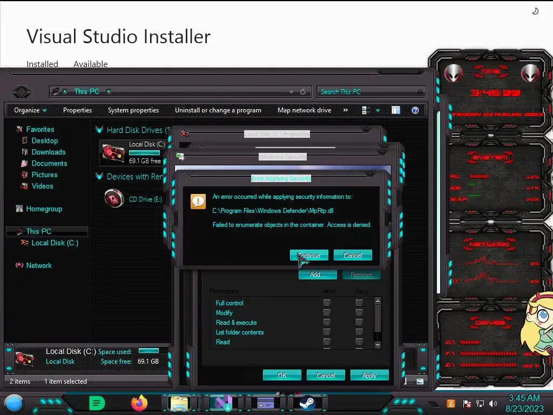Tick the Deny checkbox for Modify
Image resolution: width=553 pixels, height=415 pixels.
(x=359, y=313)
